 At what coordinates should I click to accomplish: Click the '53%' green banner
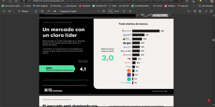click(x=57, y=69)
